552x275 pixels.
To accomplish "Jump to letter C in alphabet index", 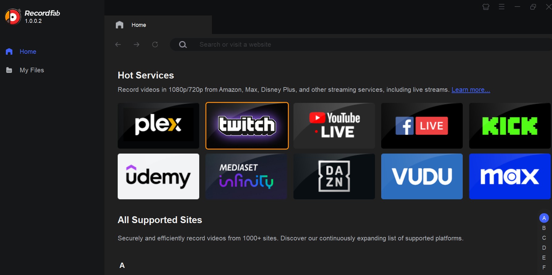I will coord(544,238).
